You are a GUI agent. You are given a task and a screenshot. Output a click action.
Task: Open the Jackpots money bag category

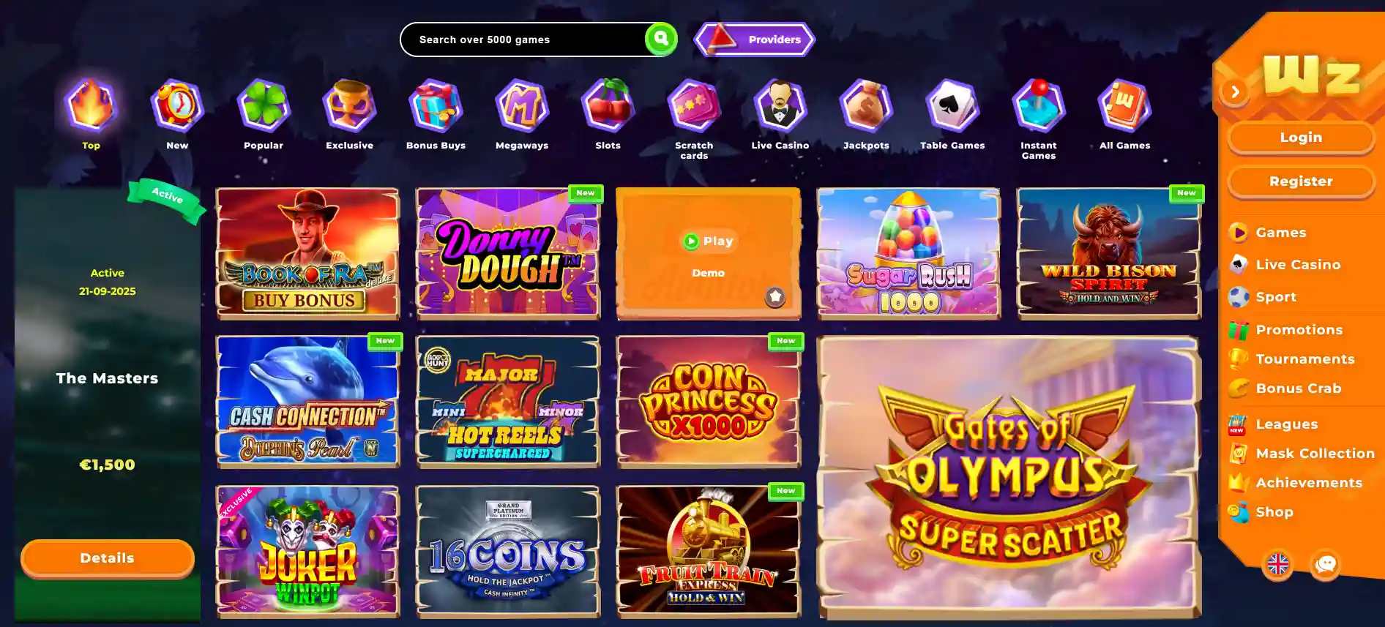pyautogui.click(x=866, y=106)
